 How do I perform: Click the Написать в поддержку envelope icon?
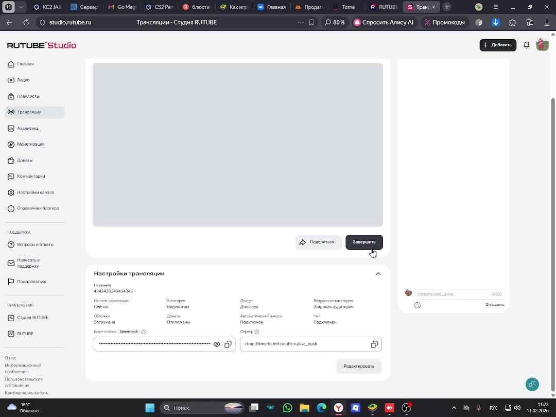[x=11, y=263]
